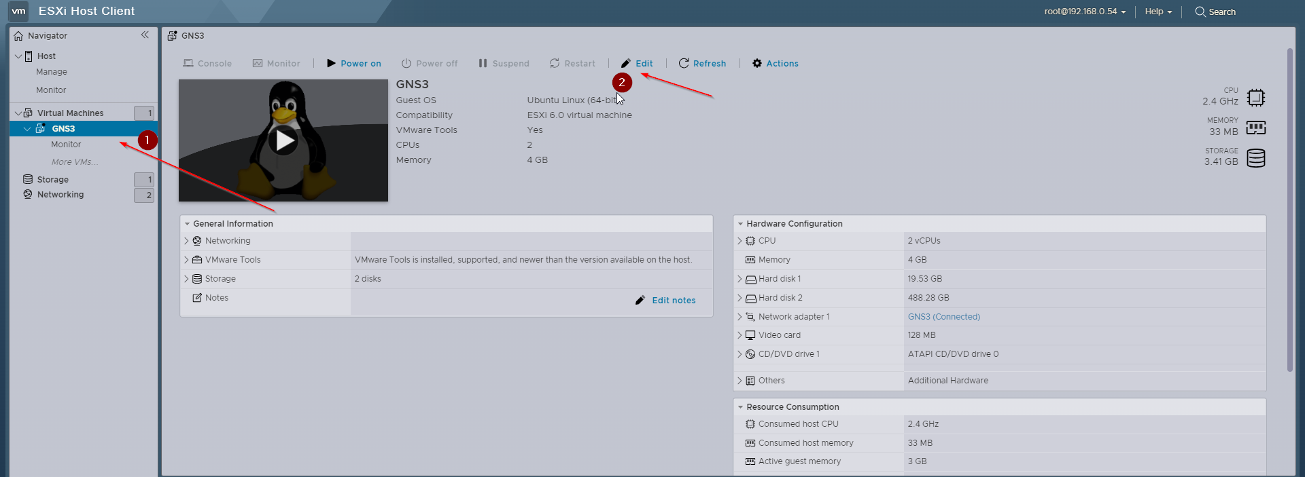
Task: Click the VM console thumbnail play button
Action: [283, 140]
